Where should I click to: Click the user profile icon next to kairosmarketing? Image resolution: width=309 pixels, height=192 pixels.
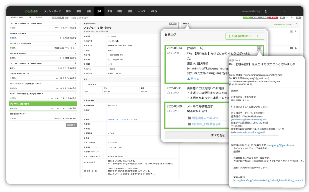point(265,11)
